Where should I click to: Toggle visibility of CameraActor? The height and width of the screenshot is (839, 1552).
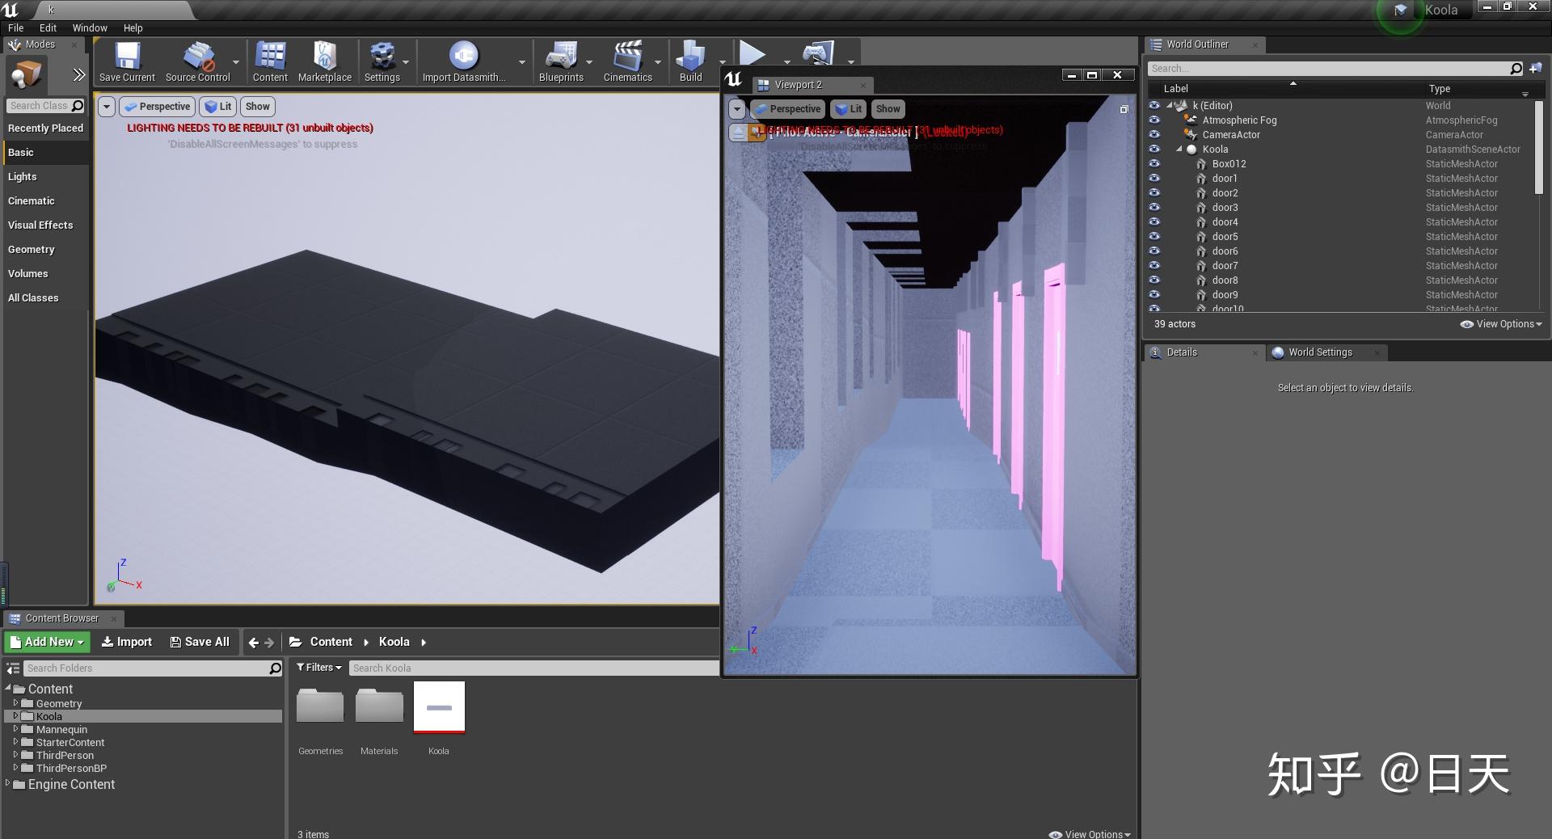point(1154,135)
